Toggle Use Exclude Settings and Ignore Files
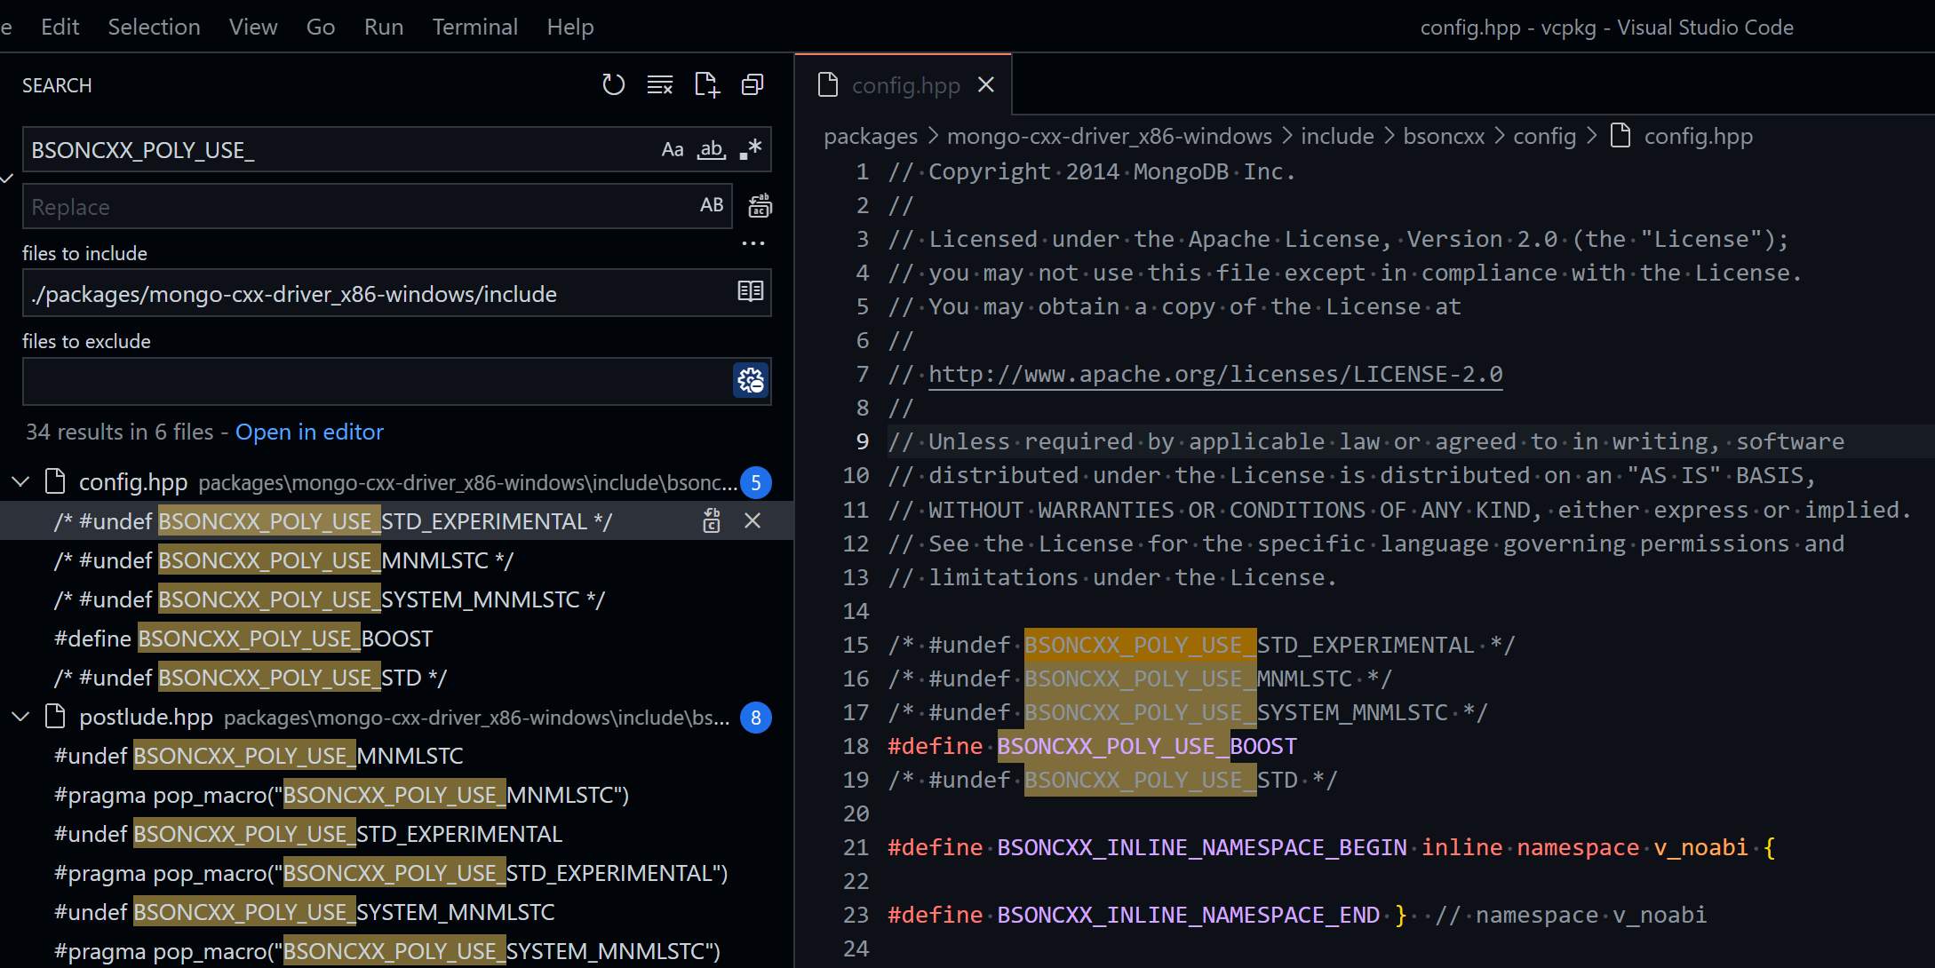 [x=751, y=381]
